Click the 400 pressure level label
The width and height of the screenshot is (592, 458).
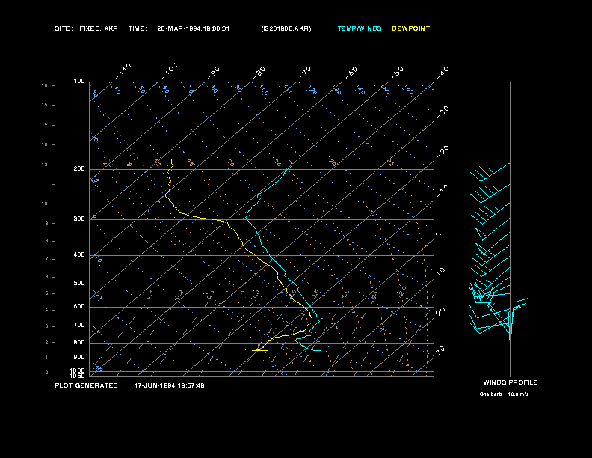[79, 255]
